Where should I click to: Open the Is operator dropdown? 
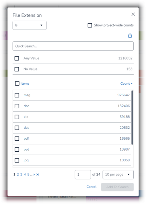(x=30, y=25)
